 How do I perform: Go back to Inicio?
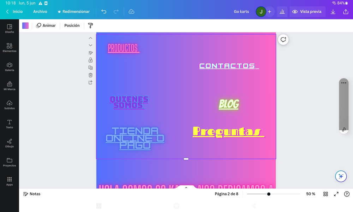point(14,12)
